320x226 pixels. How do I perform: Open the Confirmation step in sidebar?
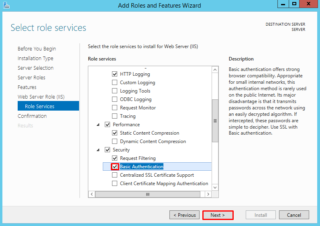click(x=32, y=116)
